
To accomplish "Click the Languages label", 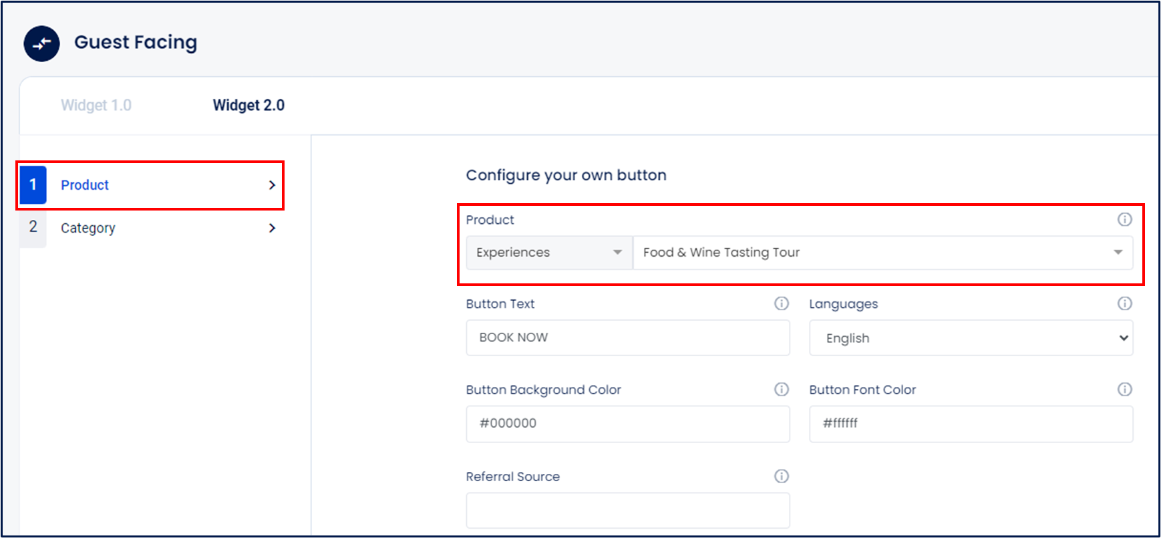I will click(x=844, y=304).
